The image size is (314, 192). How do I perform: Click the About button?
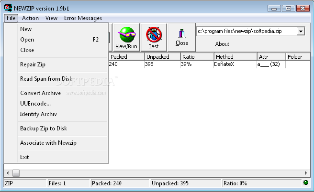pos(222,44)
